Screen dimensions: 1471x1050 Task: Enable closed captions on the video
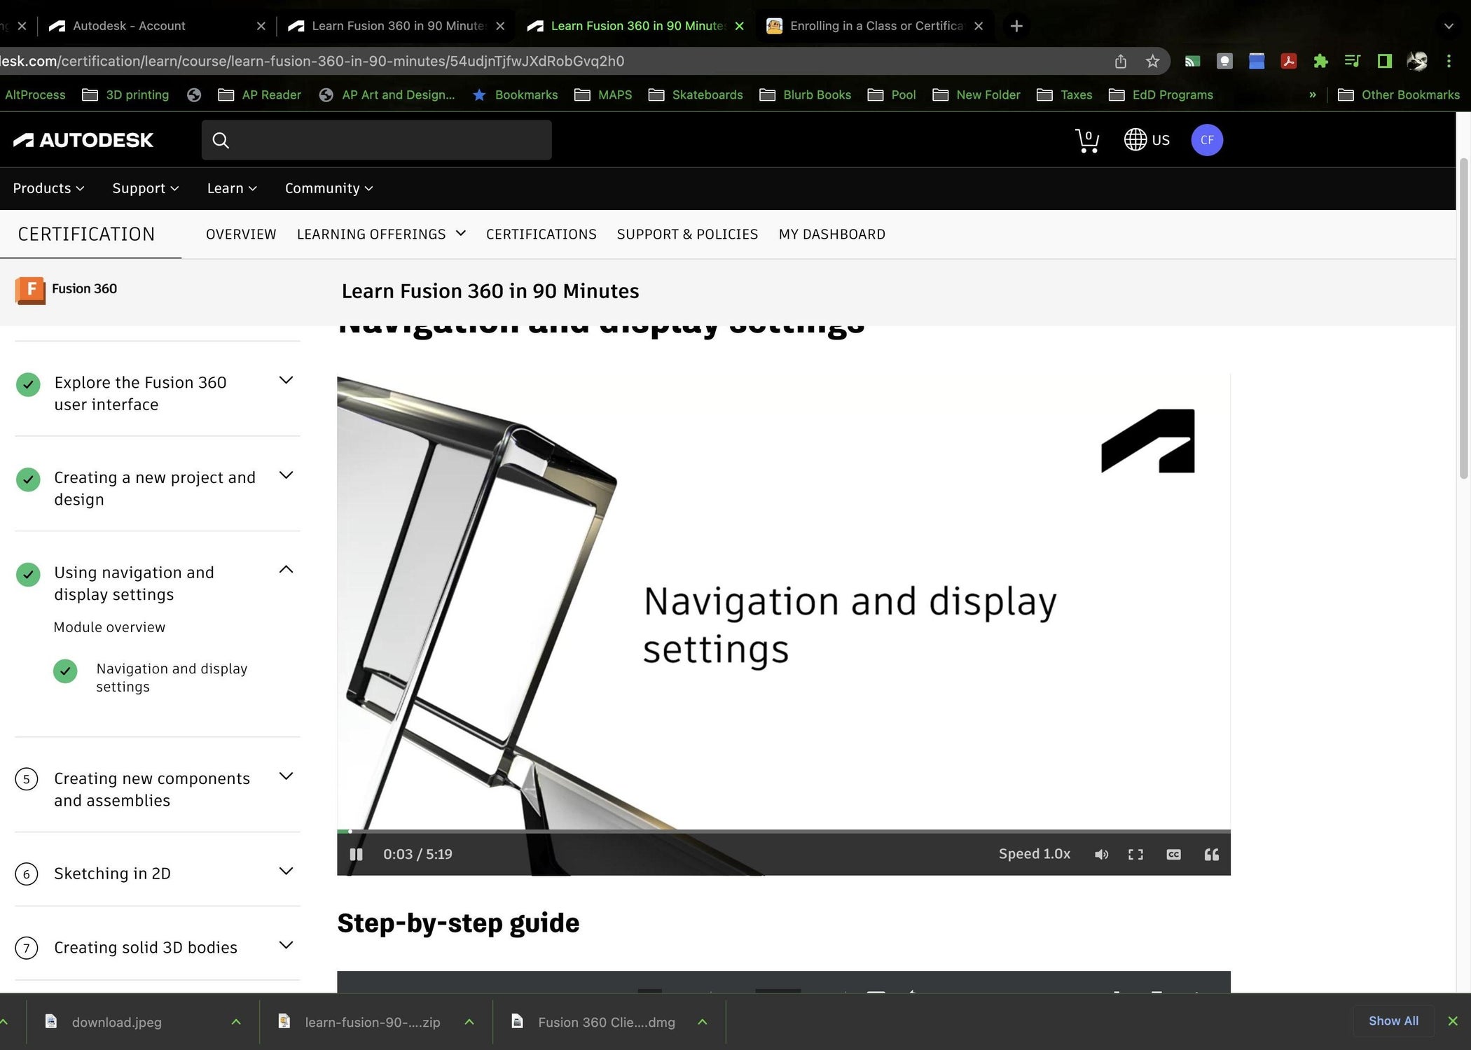click(1173, 854)
